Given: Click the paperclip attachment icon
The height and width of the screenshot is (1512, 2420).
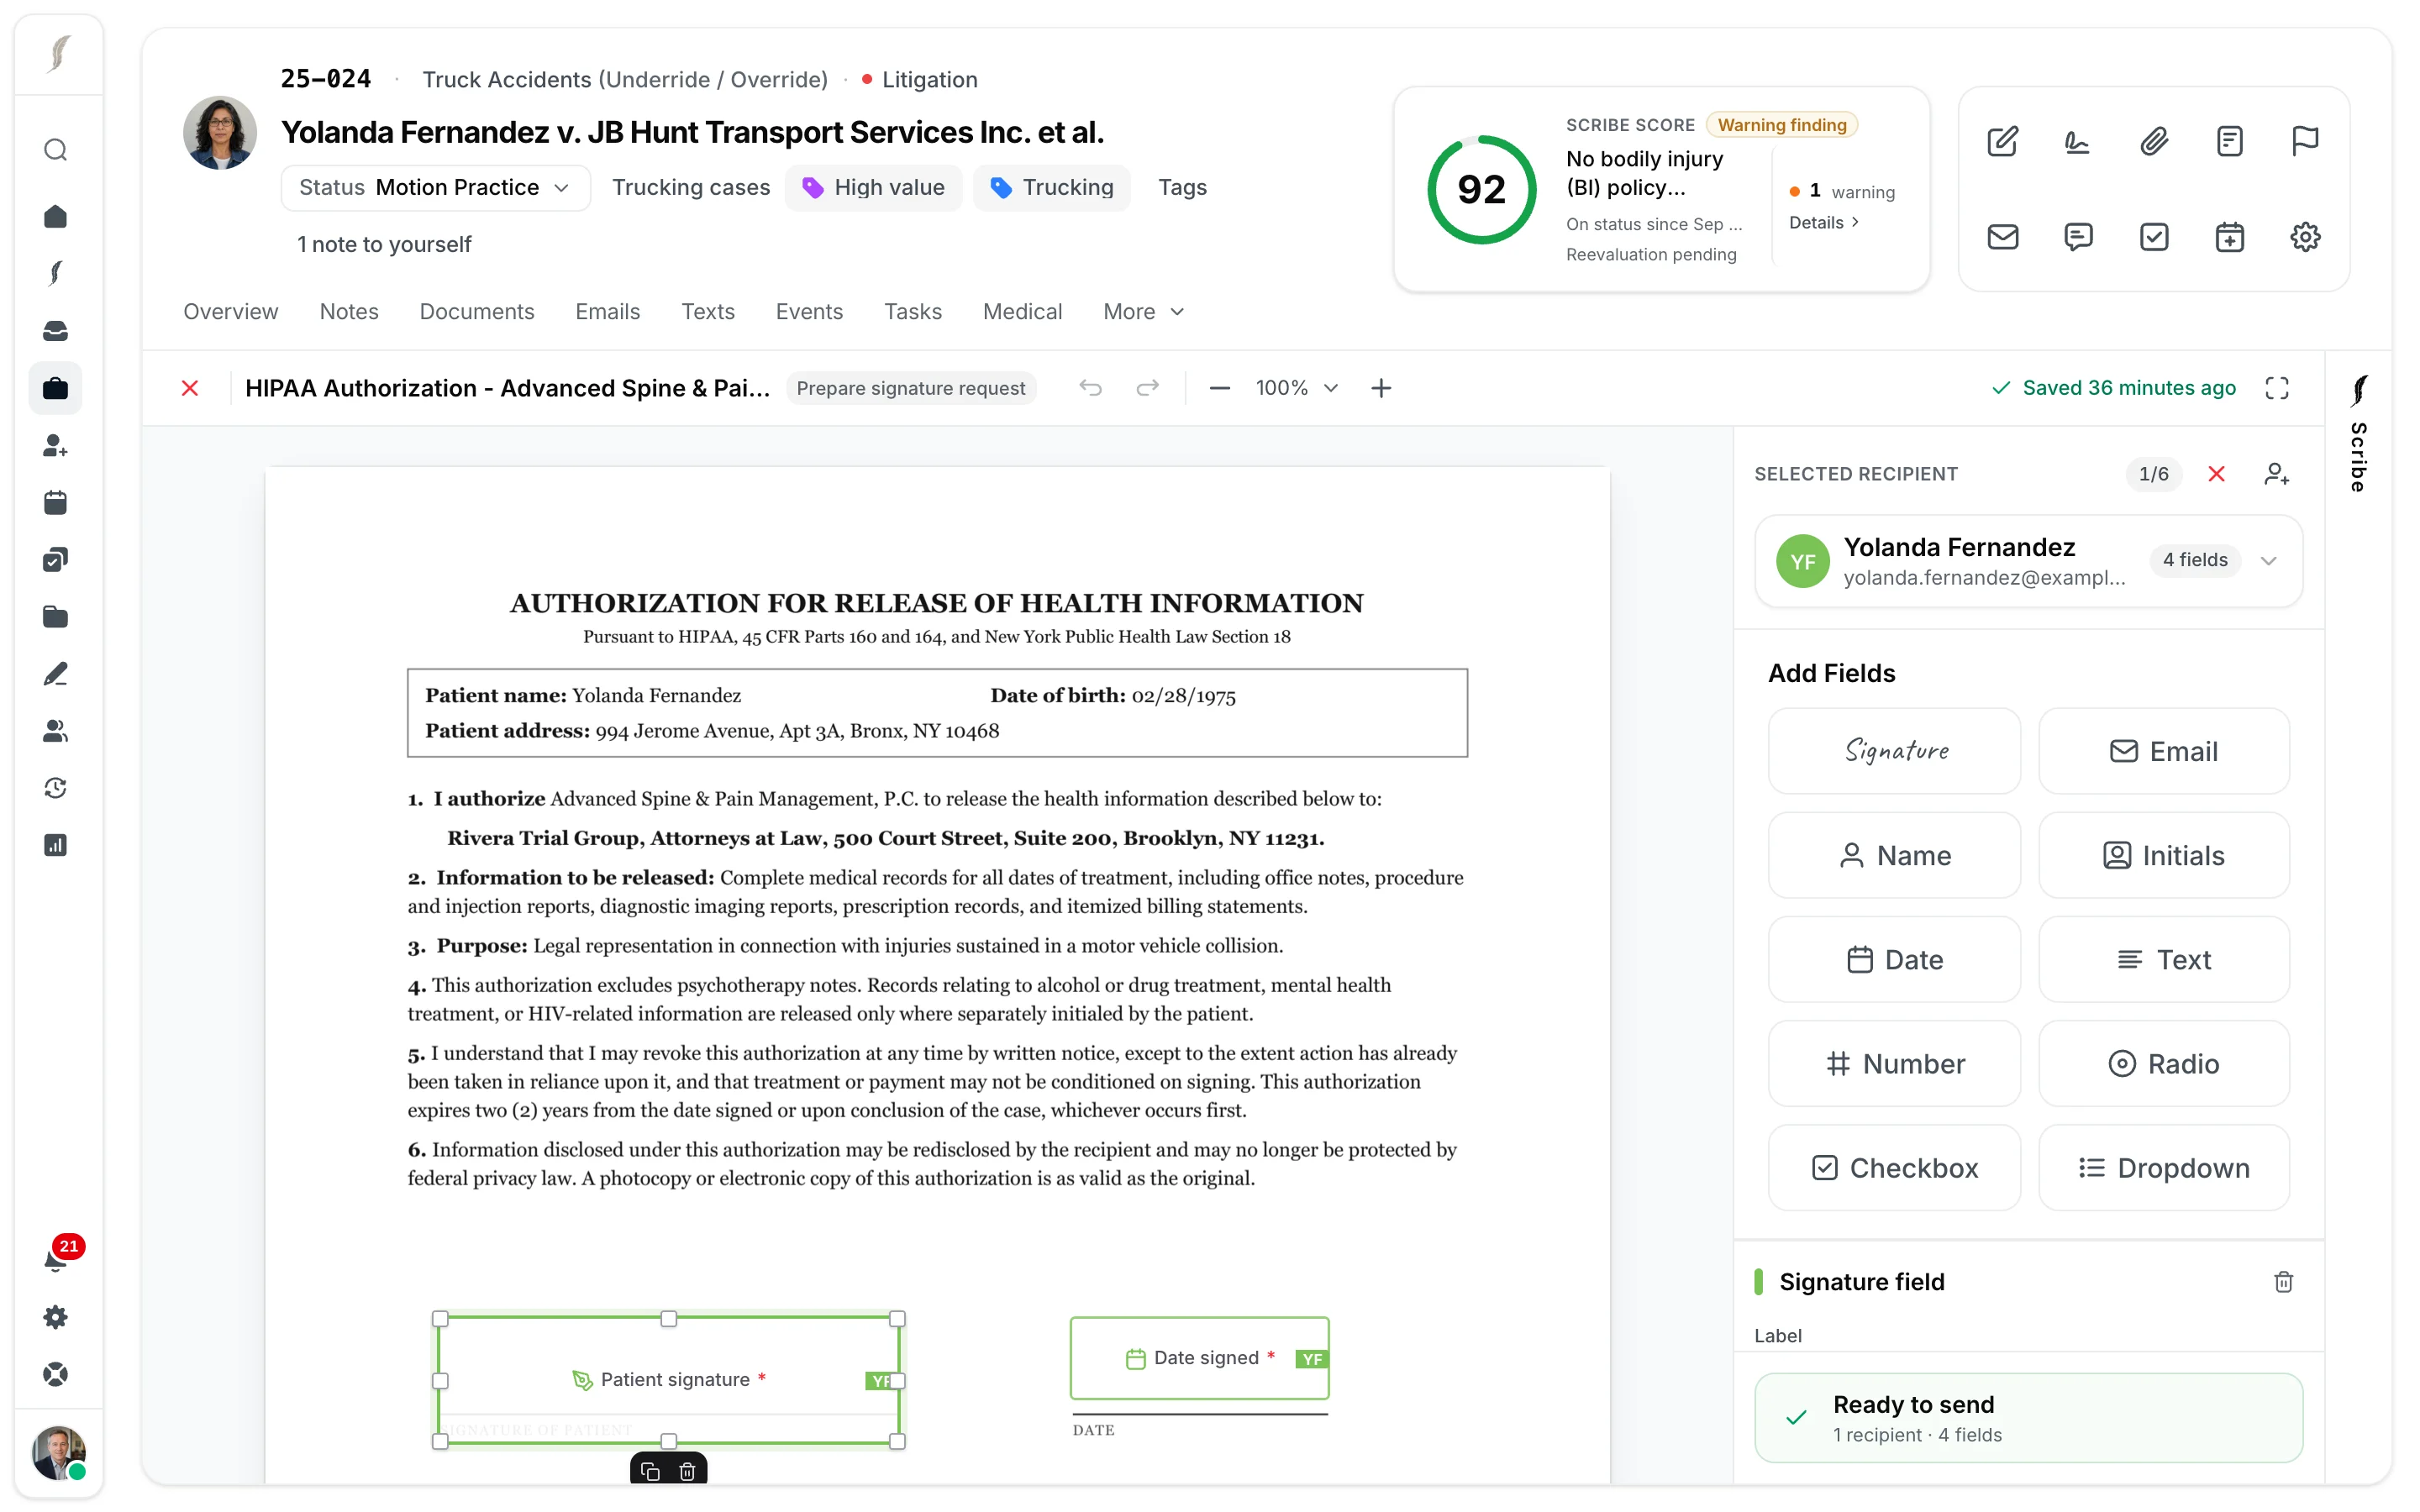Looking at the screenshot, I should tap(2154, 141).
